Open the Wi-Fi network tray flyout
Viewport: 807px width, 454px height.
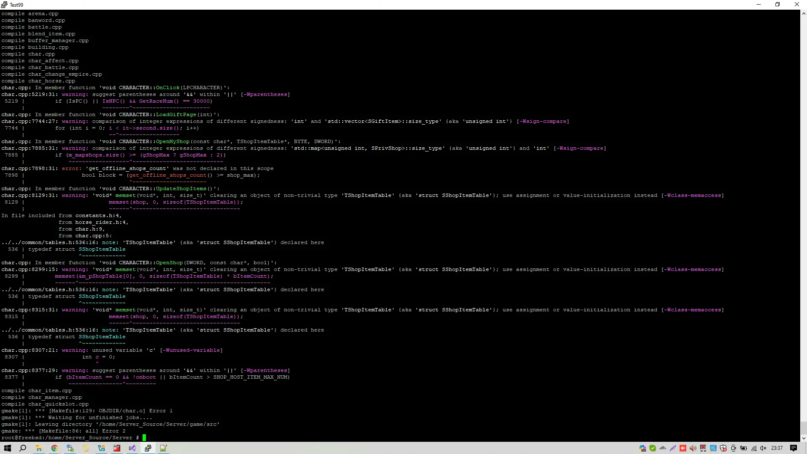pos(754,448)
